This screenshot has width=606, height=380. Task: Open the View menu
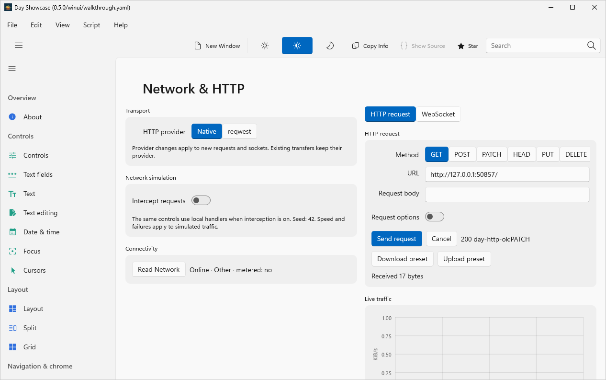pos(63,25)
